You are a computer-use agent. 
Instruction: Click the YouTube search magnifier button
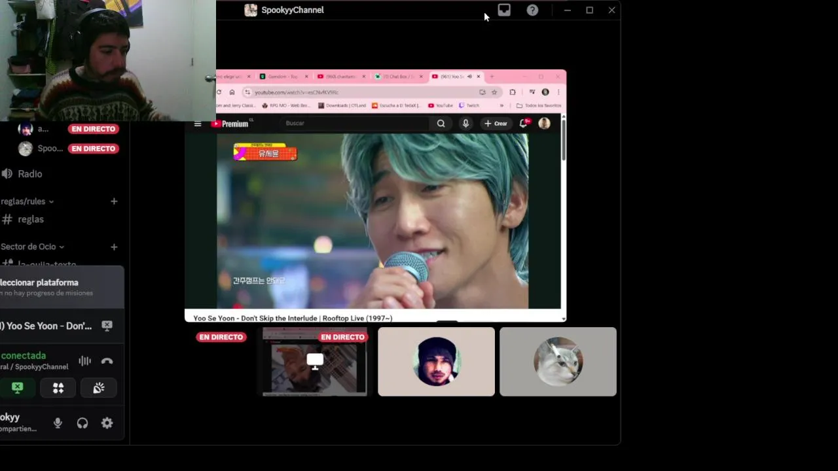point(441,123)
